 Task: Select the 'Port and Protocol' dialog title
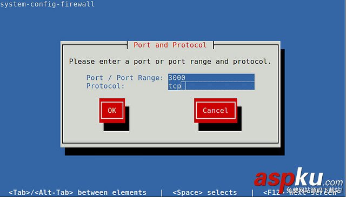pyautogui.click(x=170, y=45)
